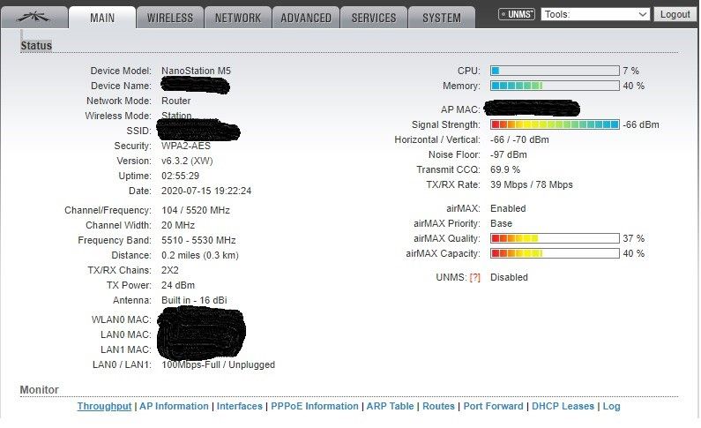Click the '-97 dBm' noise floor value
This screenshot has height=428, width=701.
coord(508,154)
